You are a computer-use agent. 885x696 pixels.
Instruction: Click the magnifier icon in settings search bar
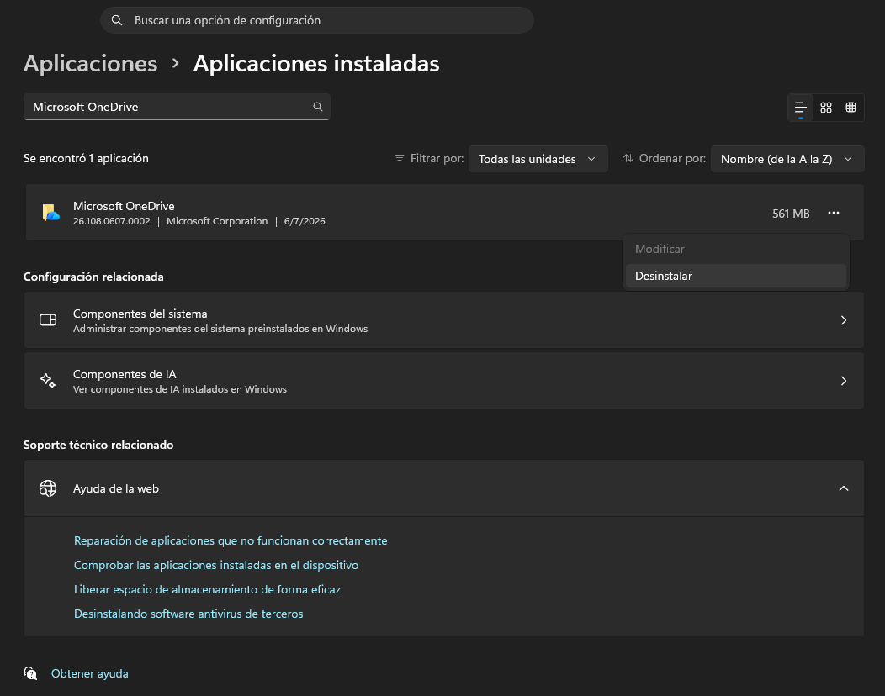(117, 20)
